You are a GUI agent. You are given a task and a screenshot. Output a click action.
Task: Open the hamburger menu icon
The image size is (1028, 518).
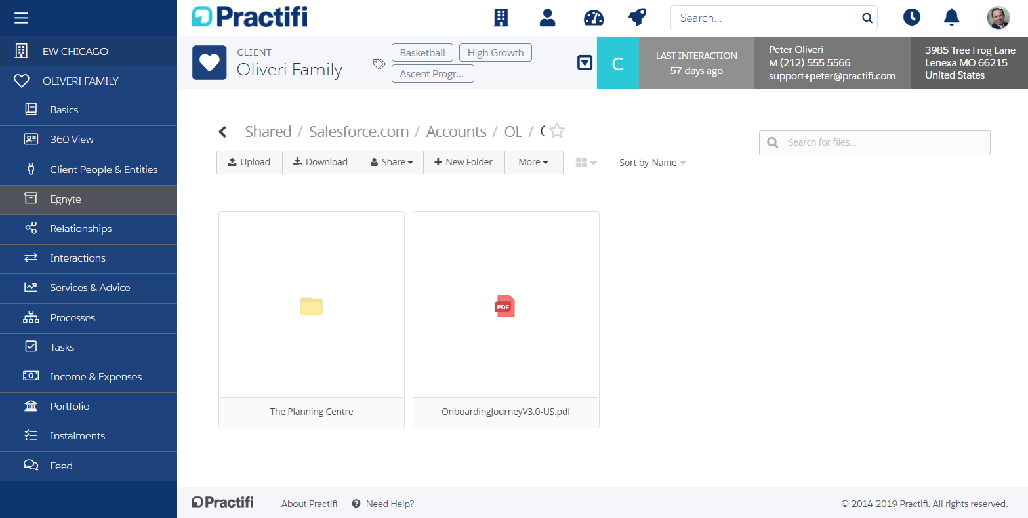click(x=21, y=18)
